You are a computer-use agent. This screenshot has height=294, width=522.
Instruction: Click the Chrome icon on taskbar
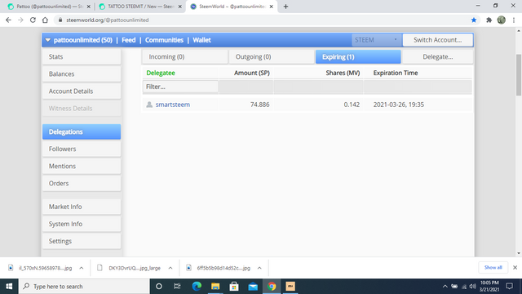[x=272, y=287]
